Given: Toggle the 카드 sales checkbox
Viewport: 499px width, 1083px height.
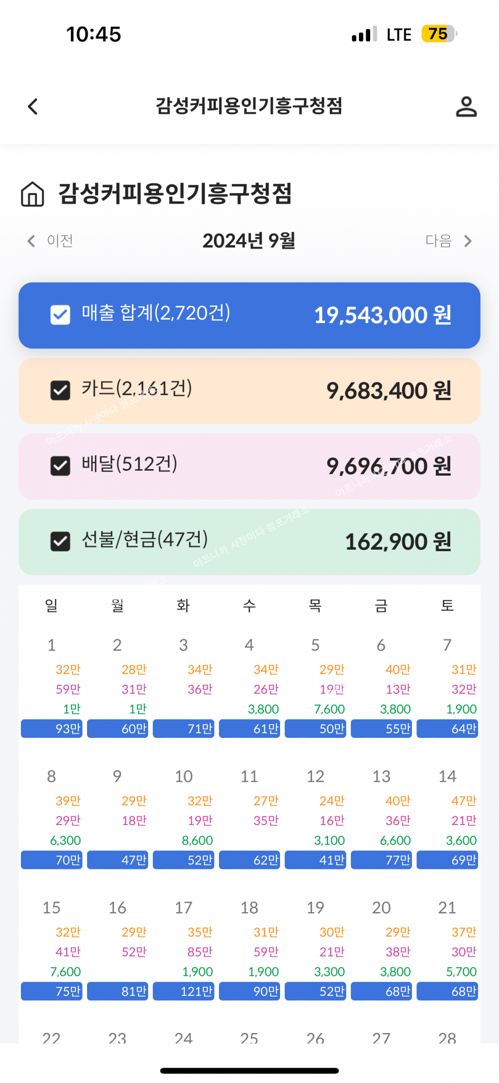Looking at the screenshot, I should click(x=60, y=391).
